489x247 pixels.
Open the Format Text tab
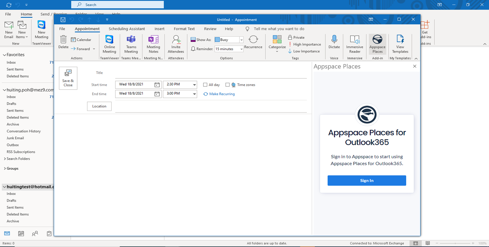tap(184, 29)
